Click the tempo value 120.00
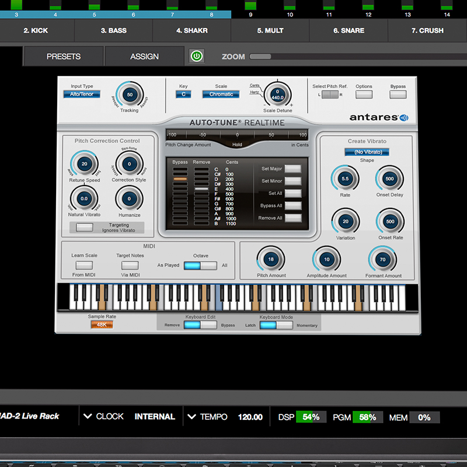 point(250,417)
